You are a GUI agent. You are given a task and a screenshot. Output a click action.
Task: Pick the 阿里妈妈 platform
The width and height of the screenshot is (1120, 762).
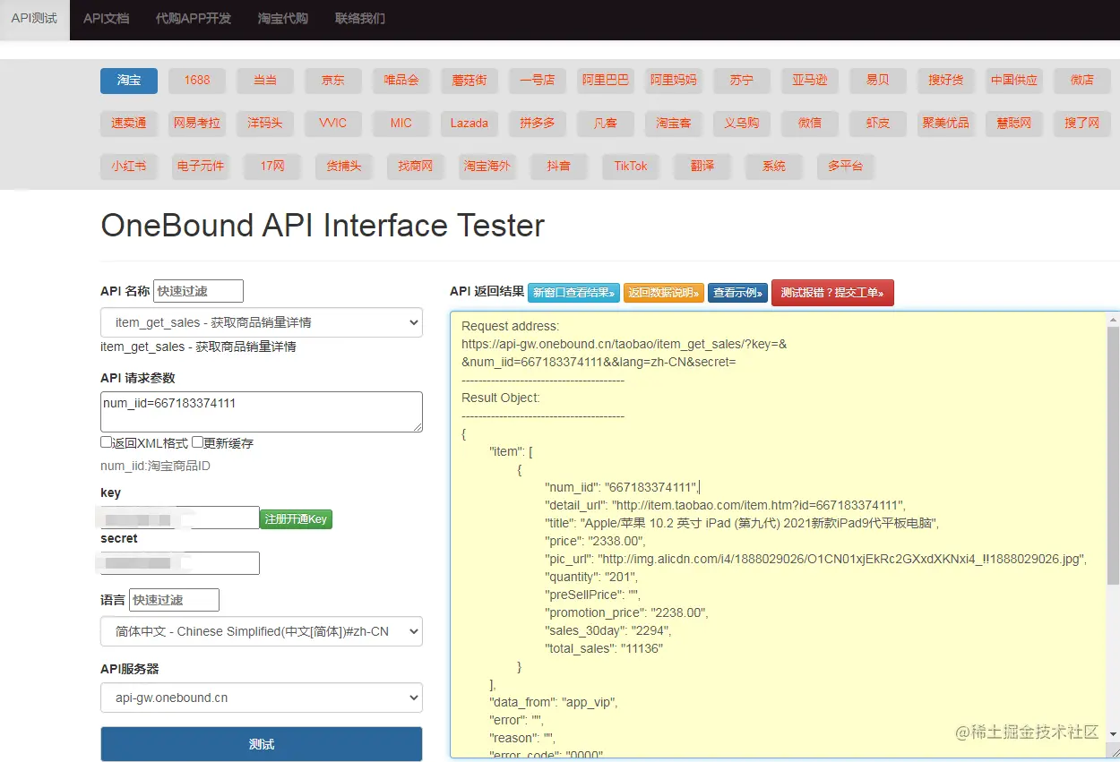click(674, 81)
